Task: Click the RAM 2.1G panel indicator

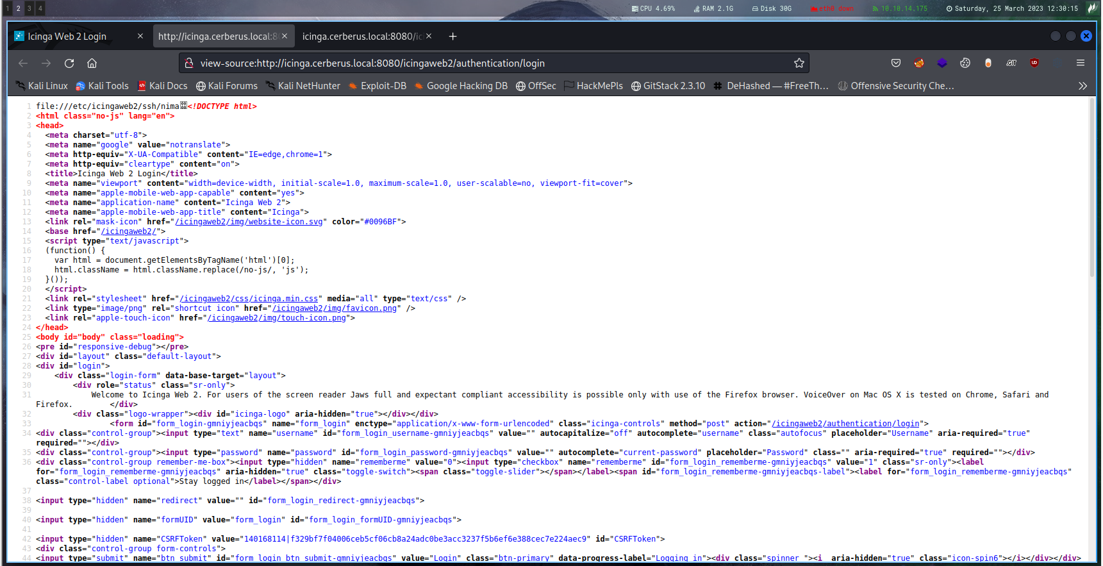Action: [x=713, y=8]
